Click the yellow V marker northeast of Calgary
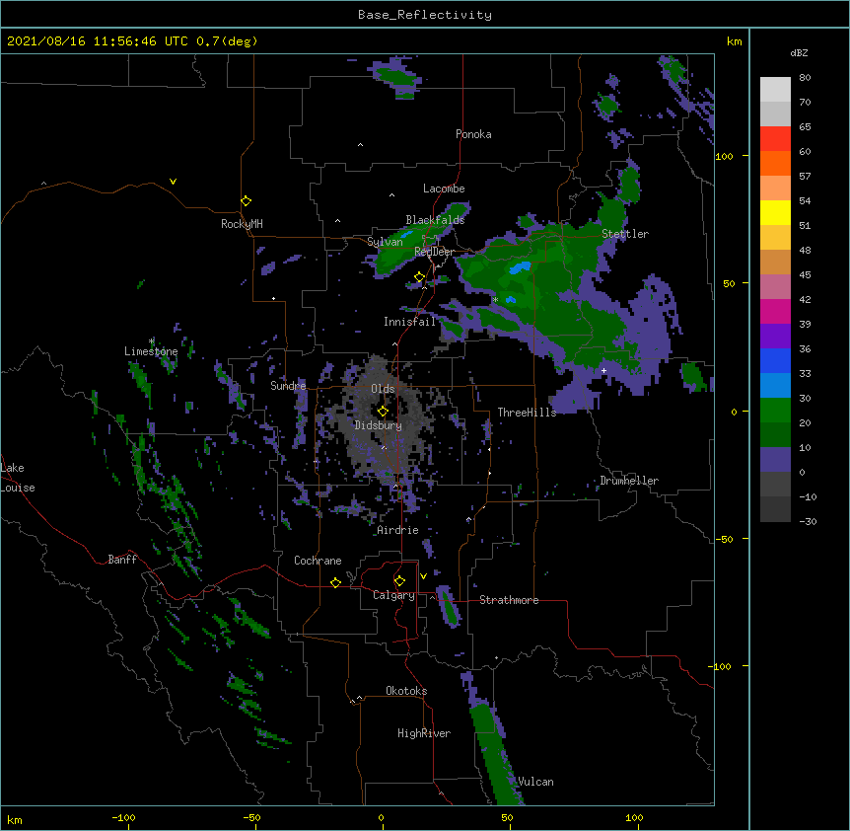 pyautogui.click(x=423, y=576)
